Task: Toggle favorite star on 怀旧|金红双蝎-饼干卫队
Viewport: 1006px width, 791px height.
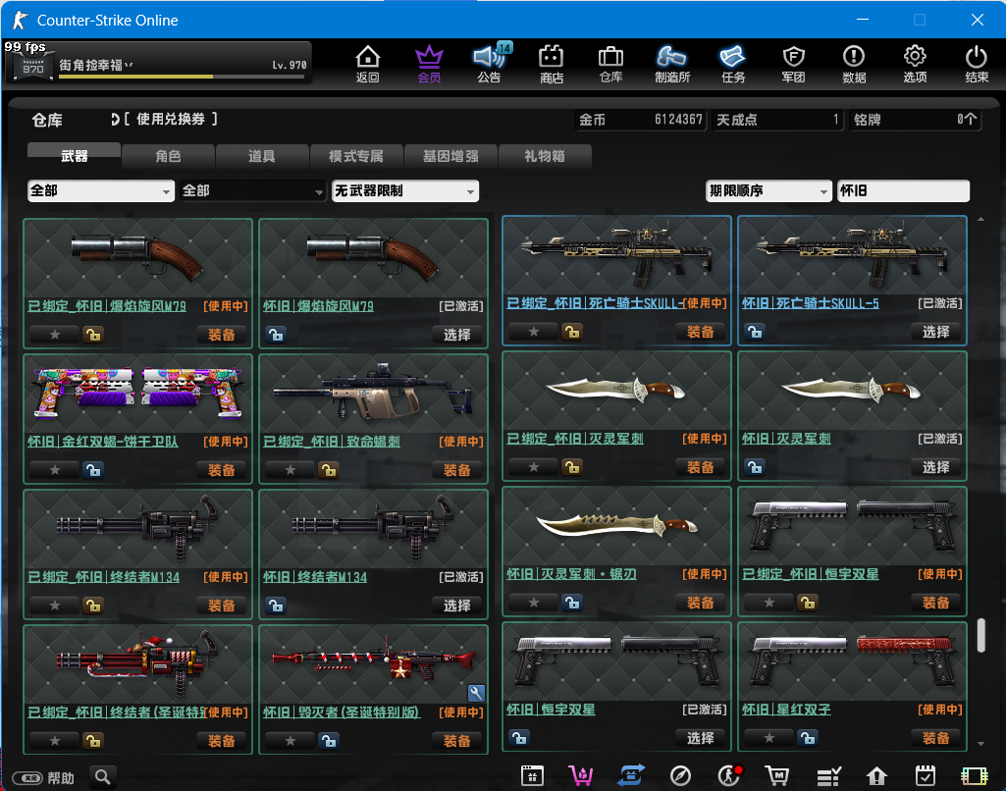Action: [x=55, y=470]
